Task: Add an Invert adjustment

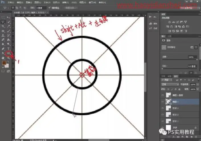Action: click(170, 31)
